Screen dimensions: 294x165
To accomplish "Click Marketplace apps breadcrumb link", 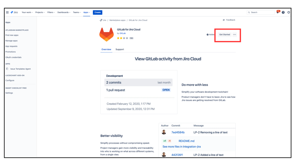I will coord(117,20).
